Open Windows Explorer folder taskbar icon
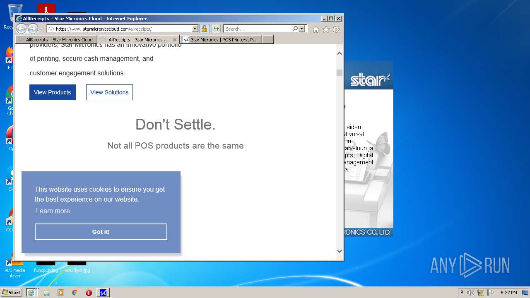530x298 pixels. point(47,293)
